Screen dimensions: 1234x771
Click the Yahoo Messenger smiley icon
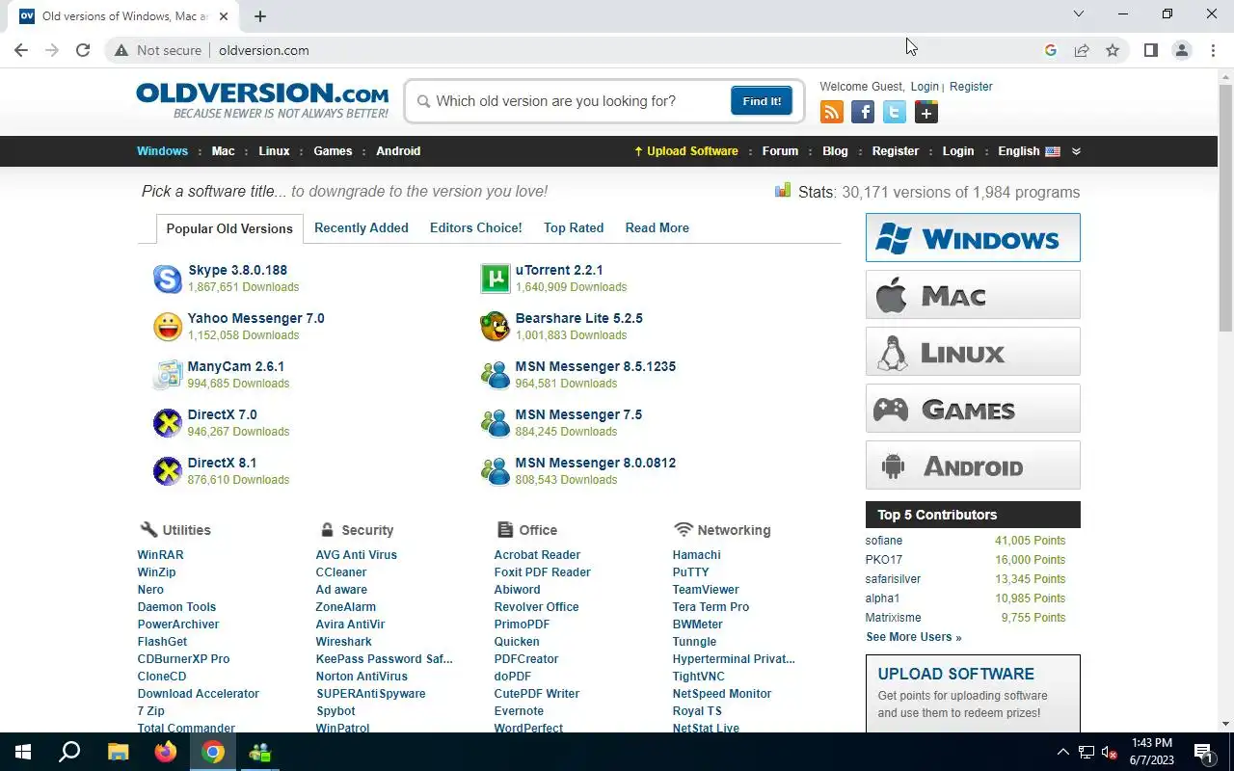coord(167,327)
